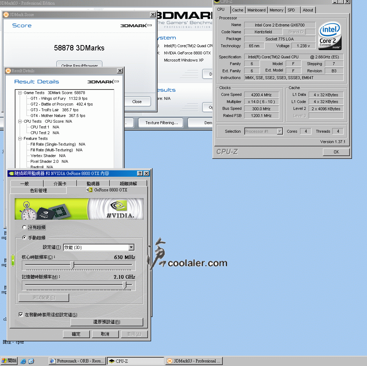
Task: Click the Intel Core 2 Extreme logo
Action: (x=330, y=35)
